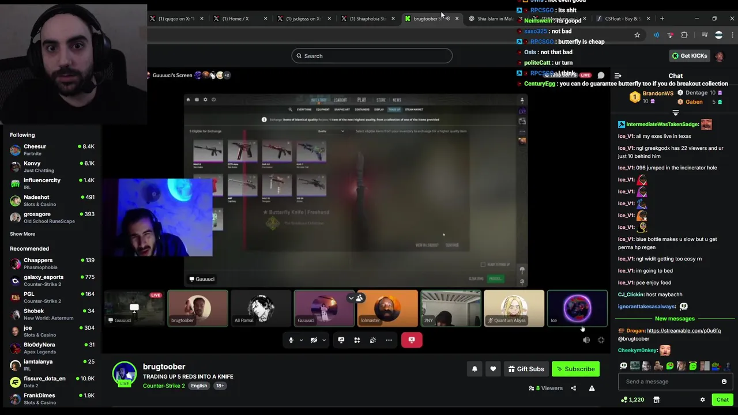
Task: Click the bookmark star in address bar
Action: (x=637, y=35)
